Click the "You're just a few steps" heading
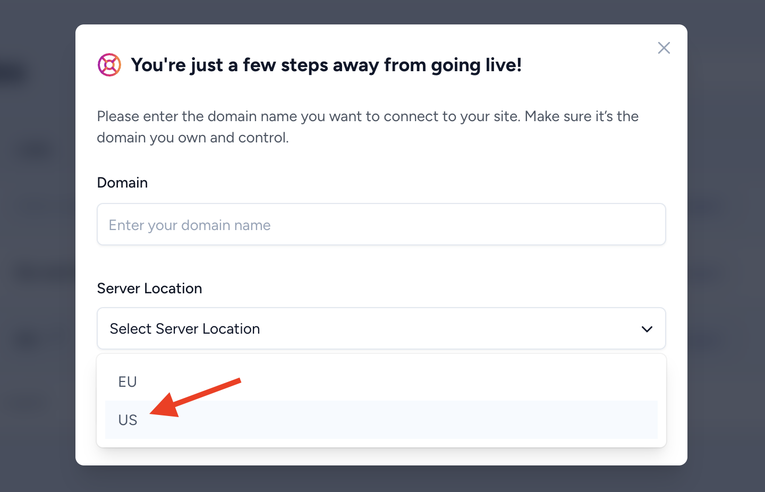The width and height of the screenshot is (765, 492). click(326, 65)
